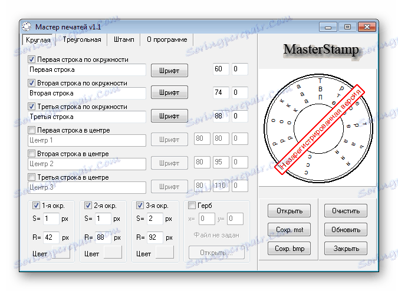Click the R= field showing 42

pyautogui.click(x=51, y=237)
